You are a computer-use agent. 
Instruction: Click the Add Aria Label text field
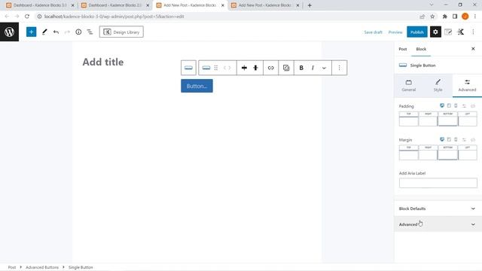(x=438, y=183)
